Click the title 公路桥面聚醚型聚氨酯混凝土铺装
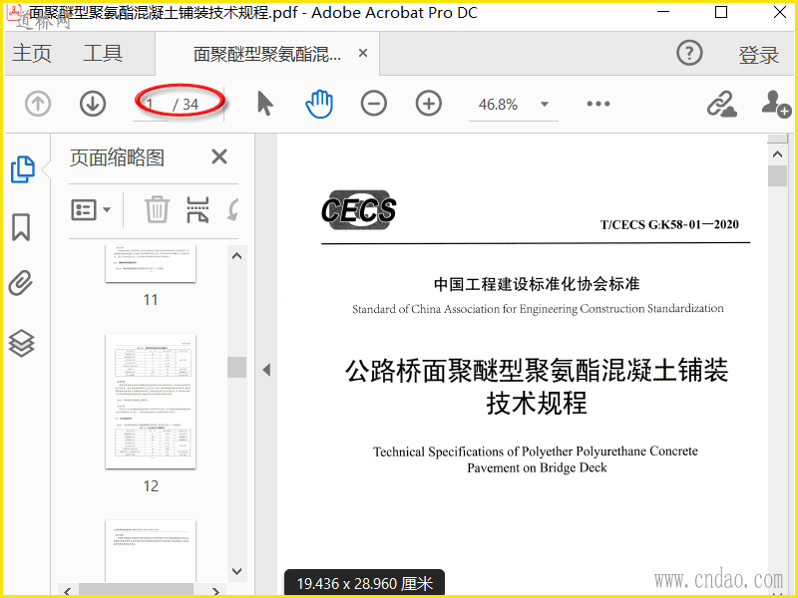Screen dimensions: 798x598 point(537,370)
